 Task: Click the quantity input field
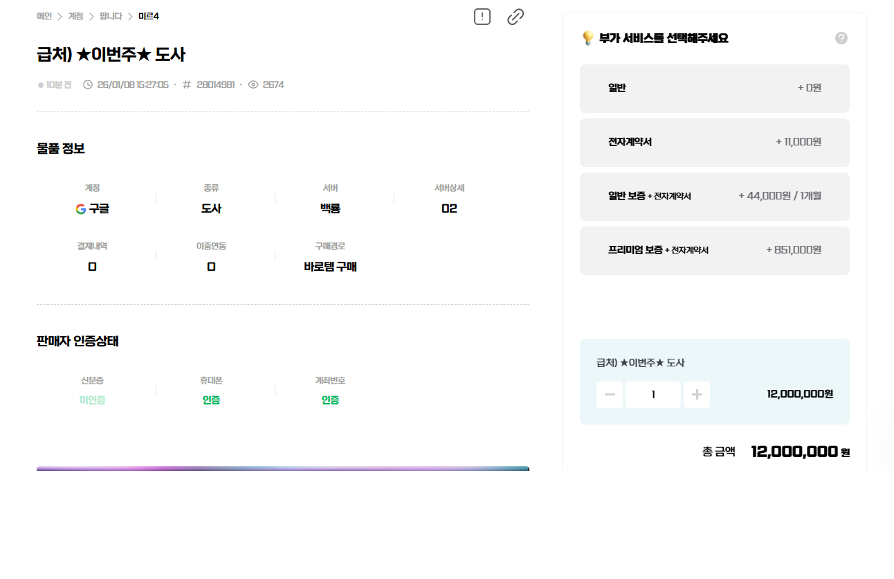point(653,395)
